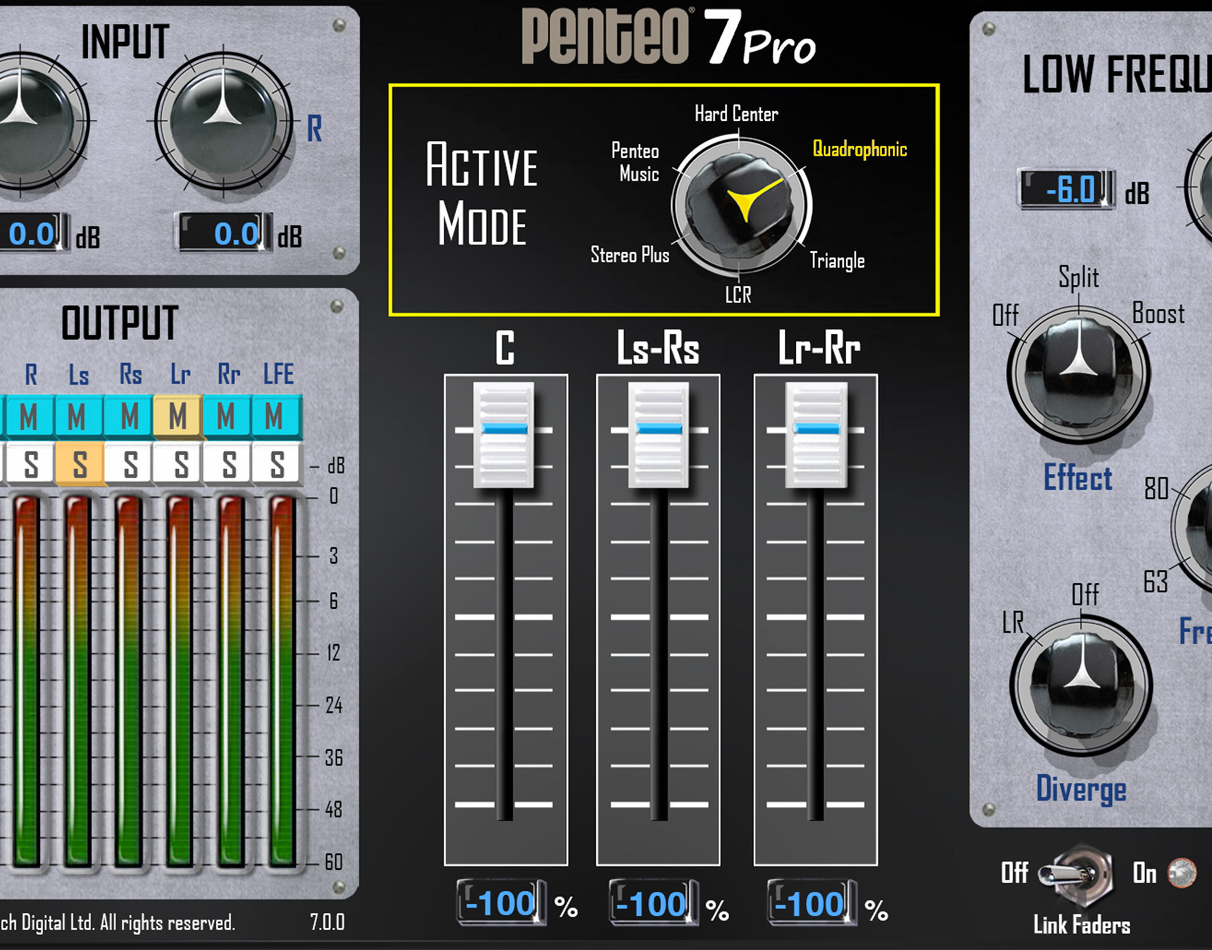Mute the Rs output channel
Viewport: 1212px width, 950px height.
tap(129, 416)
